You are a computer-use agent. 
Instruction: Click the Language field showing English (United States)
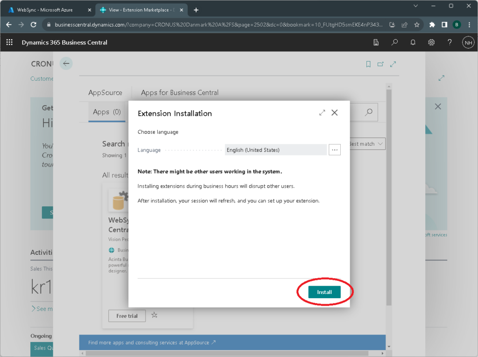(x=275, y=150)
